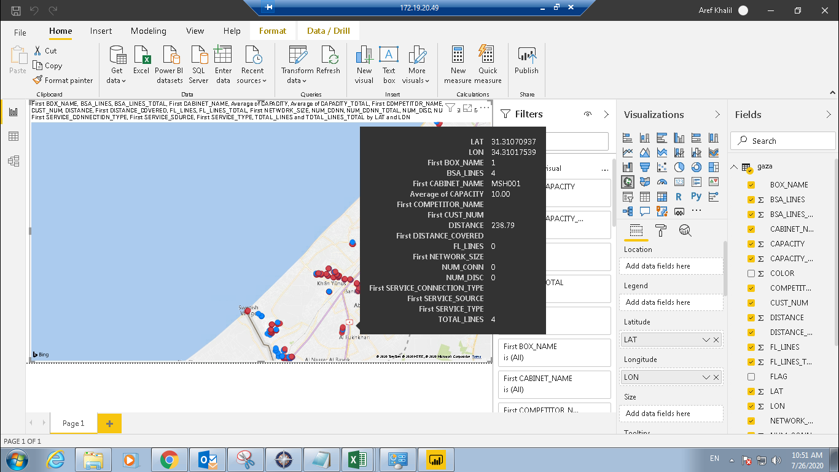Viewport: 839px width, 472px height.
Task: Select the Slicer visualization
Action: click(x=628, y=197)
